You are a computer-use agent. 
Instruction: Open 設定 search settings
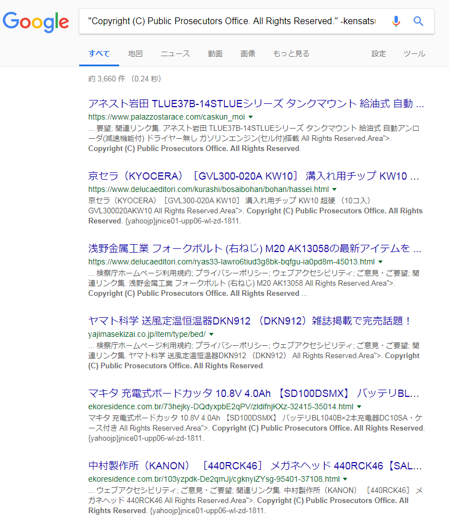[379, 53]
